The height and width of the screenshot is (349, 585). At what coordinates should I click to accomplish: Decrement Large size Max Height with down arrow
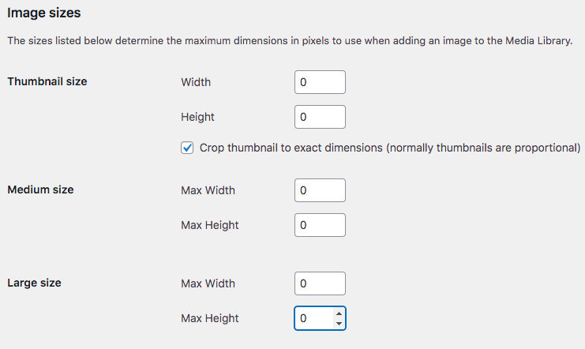339,323
